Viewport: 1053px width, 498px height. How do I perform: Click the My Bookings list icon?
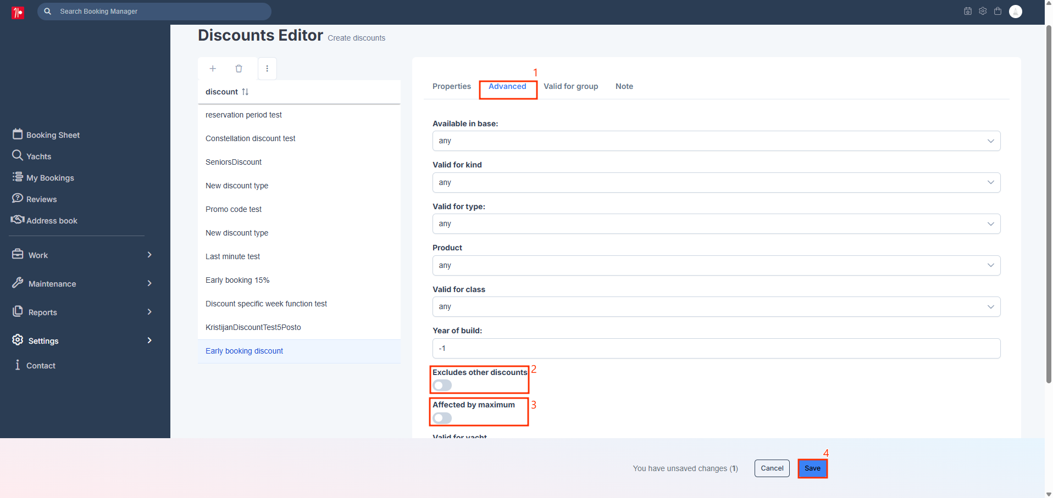pyautogui.click(x=18, y=177)
